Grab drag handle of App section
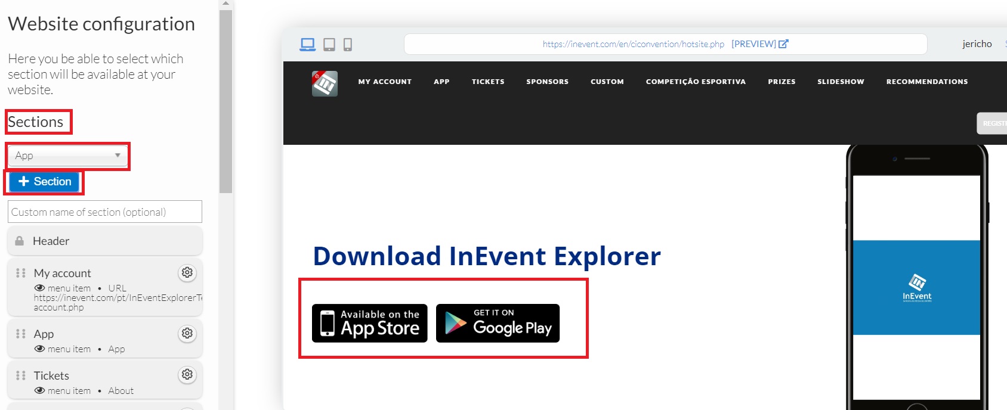This screenshot has height=410, width=1007. pyautogui.click(x=21, y=334)
